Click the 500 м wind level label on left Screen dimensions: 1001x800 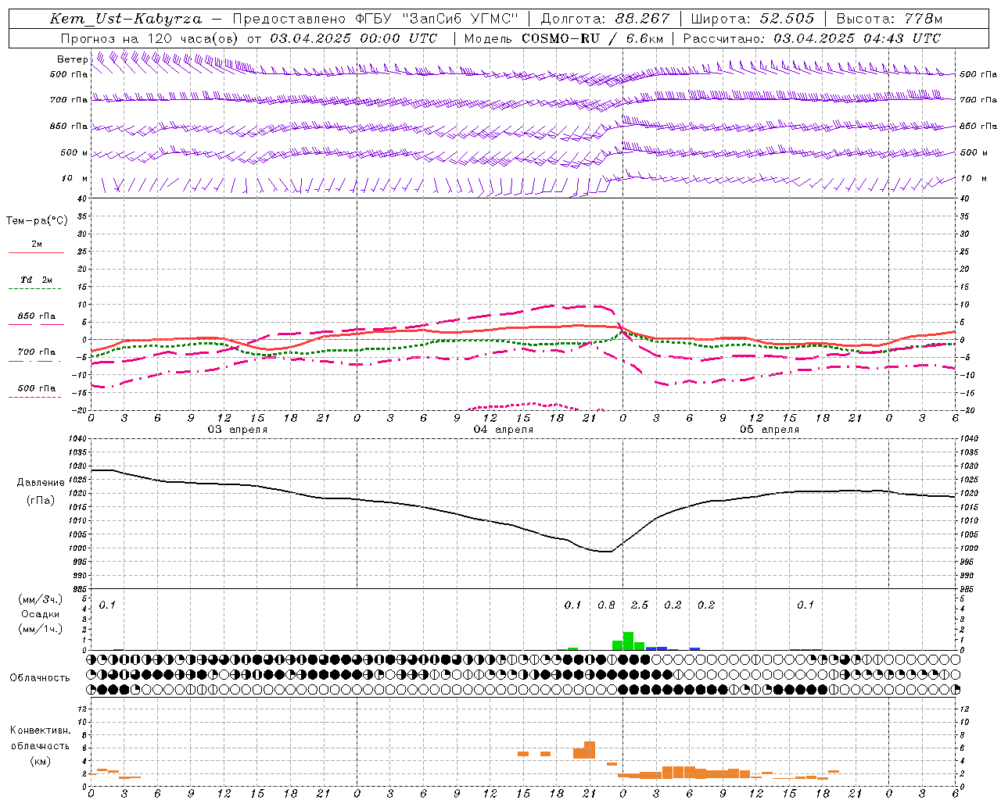pyautogui.click(x=74, y=152)
